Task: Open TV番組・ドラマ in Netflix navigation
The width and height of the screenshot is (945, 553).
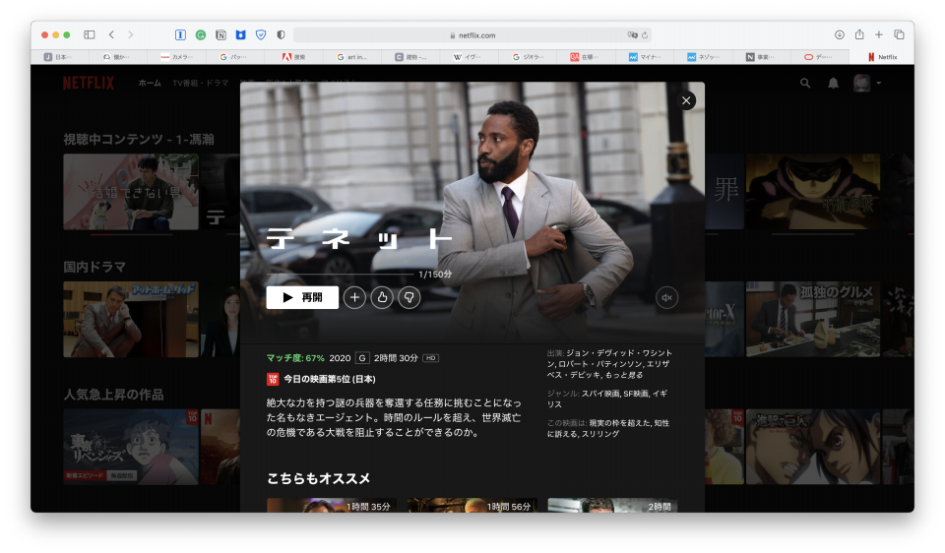Action: [x=201, y=83]
